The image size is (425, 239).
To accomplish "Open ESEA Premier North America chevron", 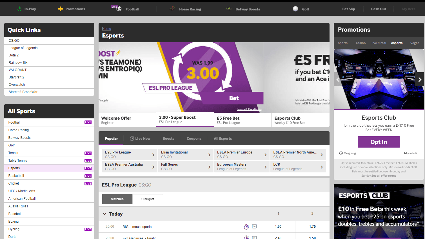I will (x=322, y=155).
